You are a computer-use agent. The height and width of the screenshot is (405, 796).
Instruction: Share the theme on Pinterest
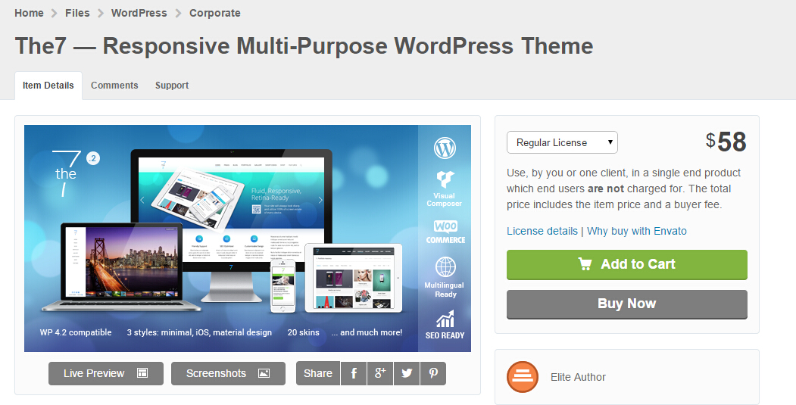[433, 373]
